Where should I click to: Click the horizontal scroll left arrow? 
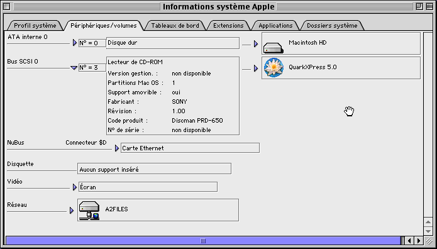click(x=409, y=240)
